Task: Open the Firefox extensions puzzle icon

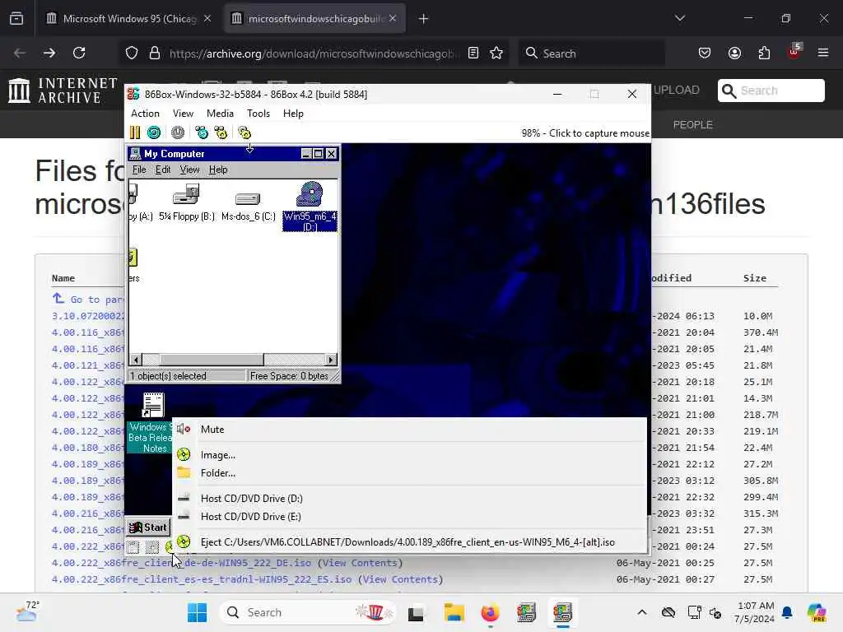Action: (x=764, y=53)
